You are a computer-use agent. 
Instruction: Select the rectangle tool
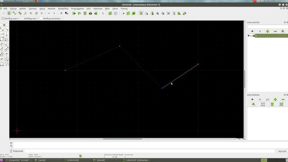[x=2, y=39]
